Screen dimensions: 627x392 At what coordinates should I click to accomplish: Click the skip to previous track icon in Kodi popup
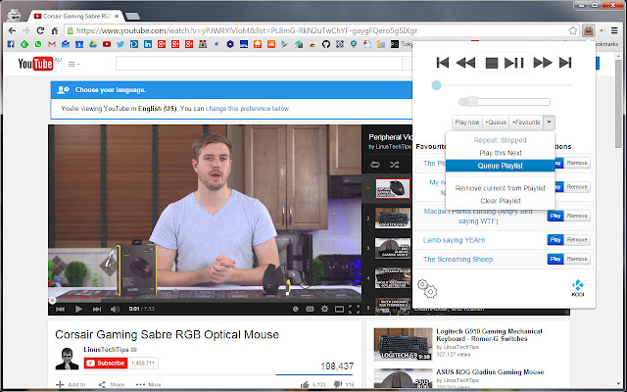pos(443,63)
